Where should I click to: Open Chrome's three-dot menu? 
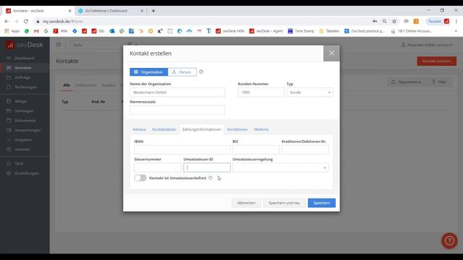pos(456,21)
